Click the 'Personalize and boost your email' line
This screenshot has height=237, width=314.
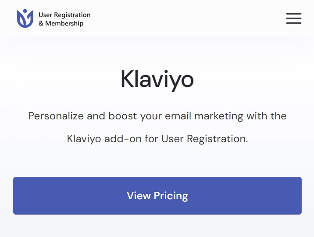point(110,116)
